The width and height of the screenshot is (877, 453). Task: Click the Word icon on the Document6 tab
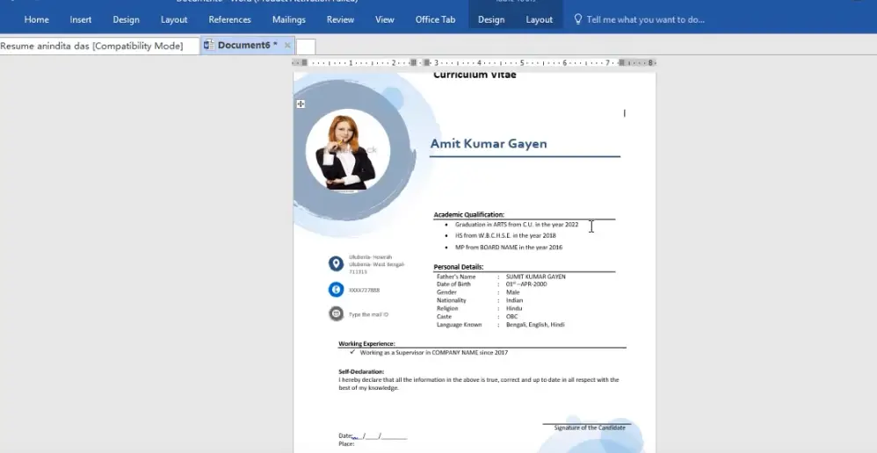tap(208, 46)
